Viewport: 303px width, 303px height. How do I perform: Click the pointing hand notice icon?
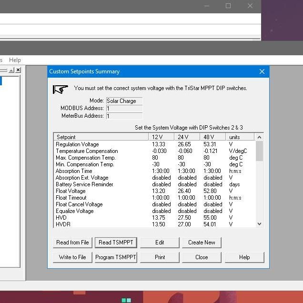pyautogui.click(x=60, y=89)
